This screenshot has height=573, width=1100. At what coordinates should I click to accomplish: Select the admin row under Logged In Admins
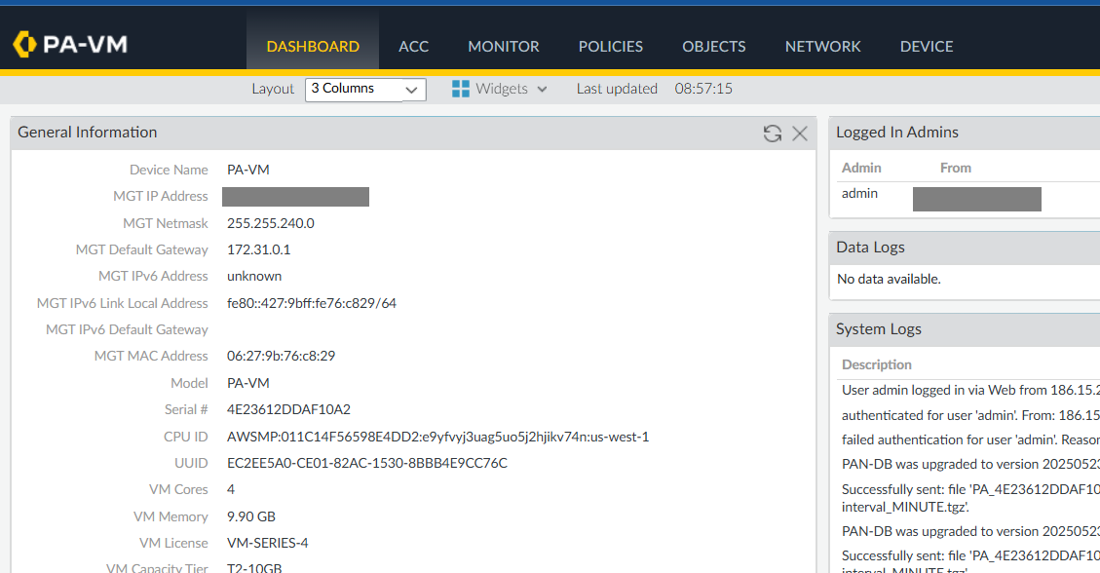tap(859, 193)
